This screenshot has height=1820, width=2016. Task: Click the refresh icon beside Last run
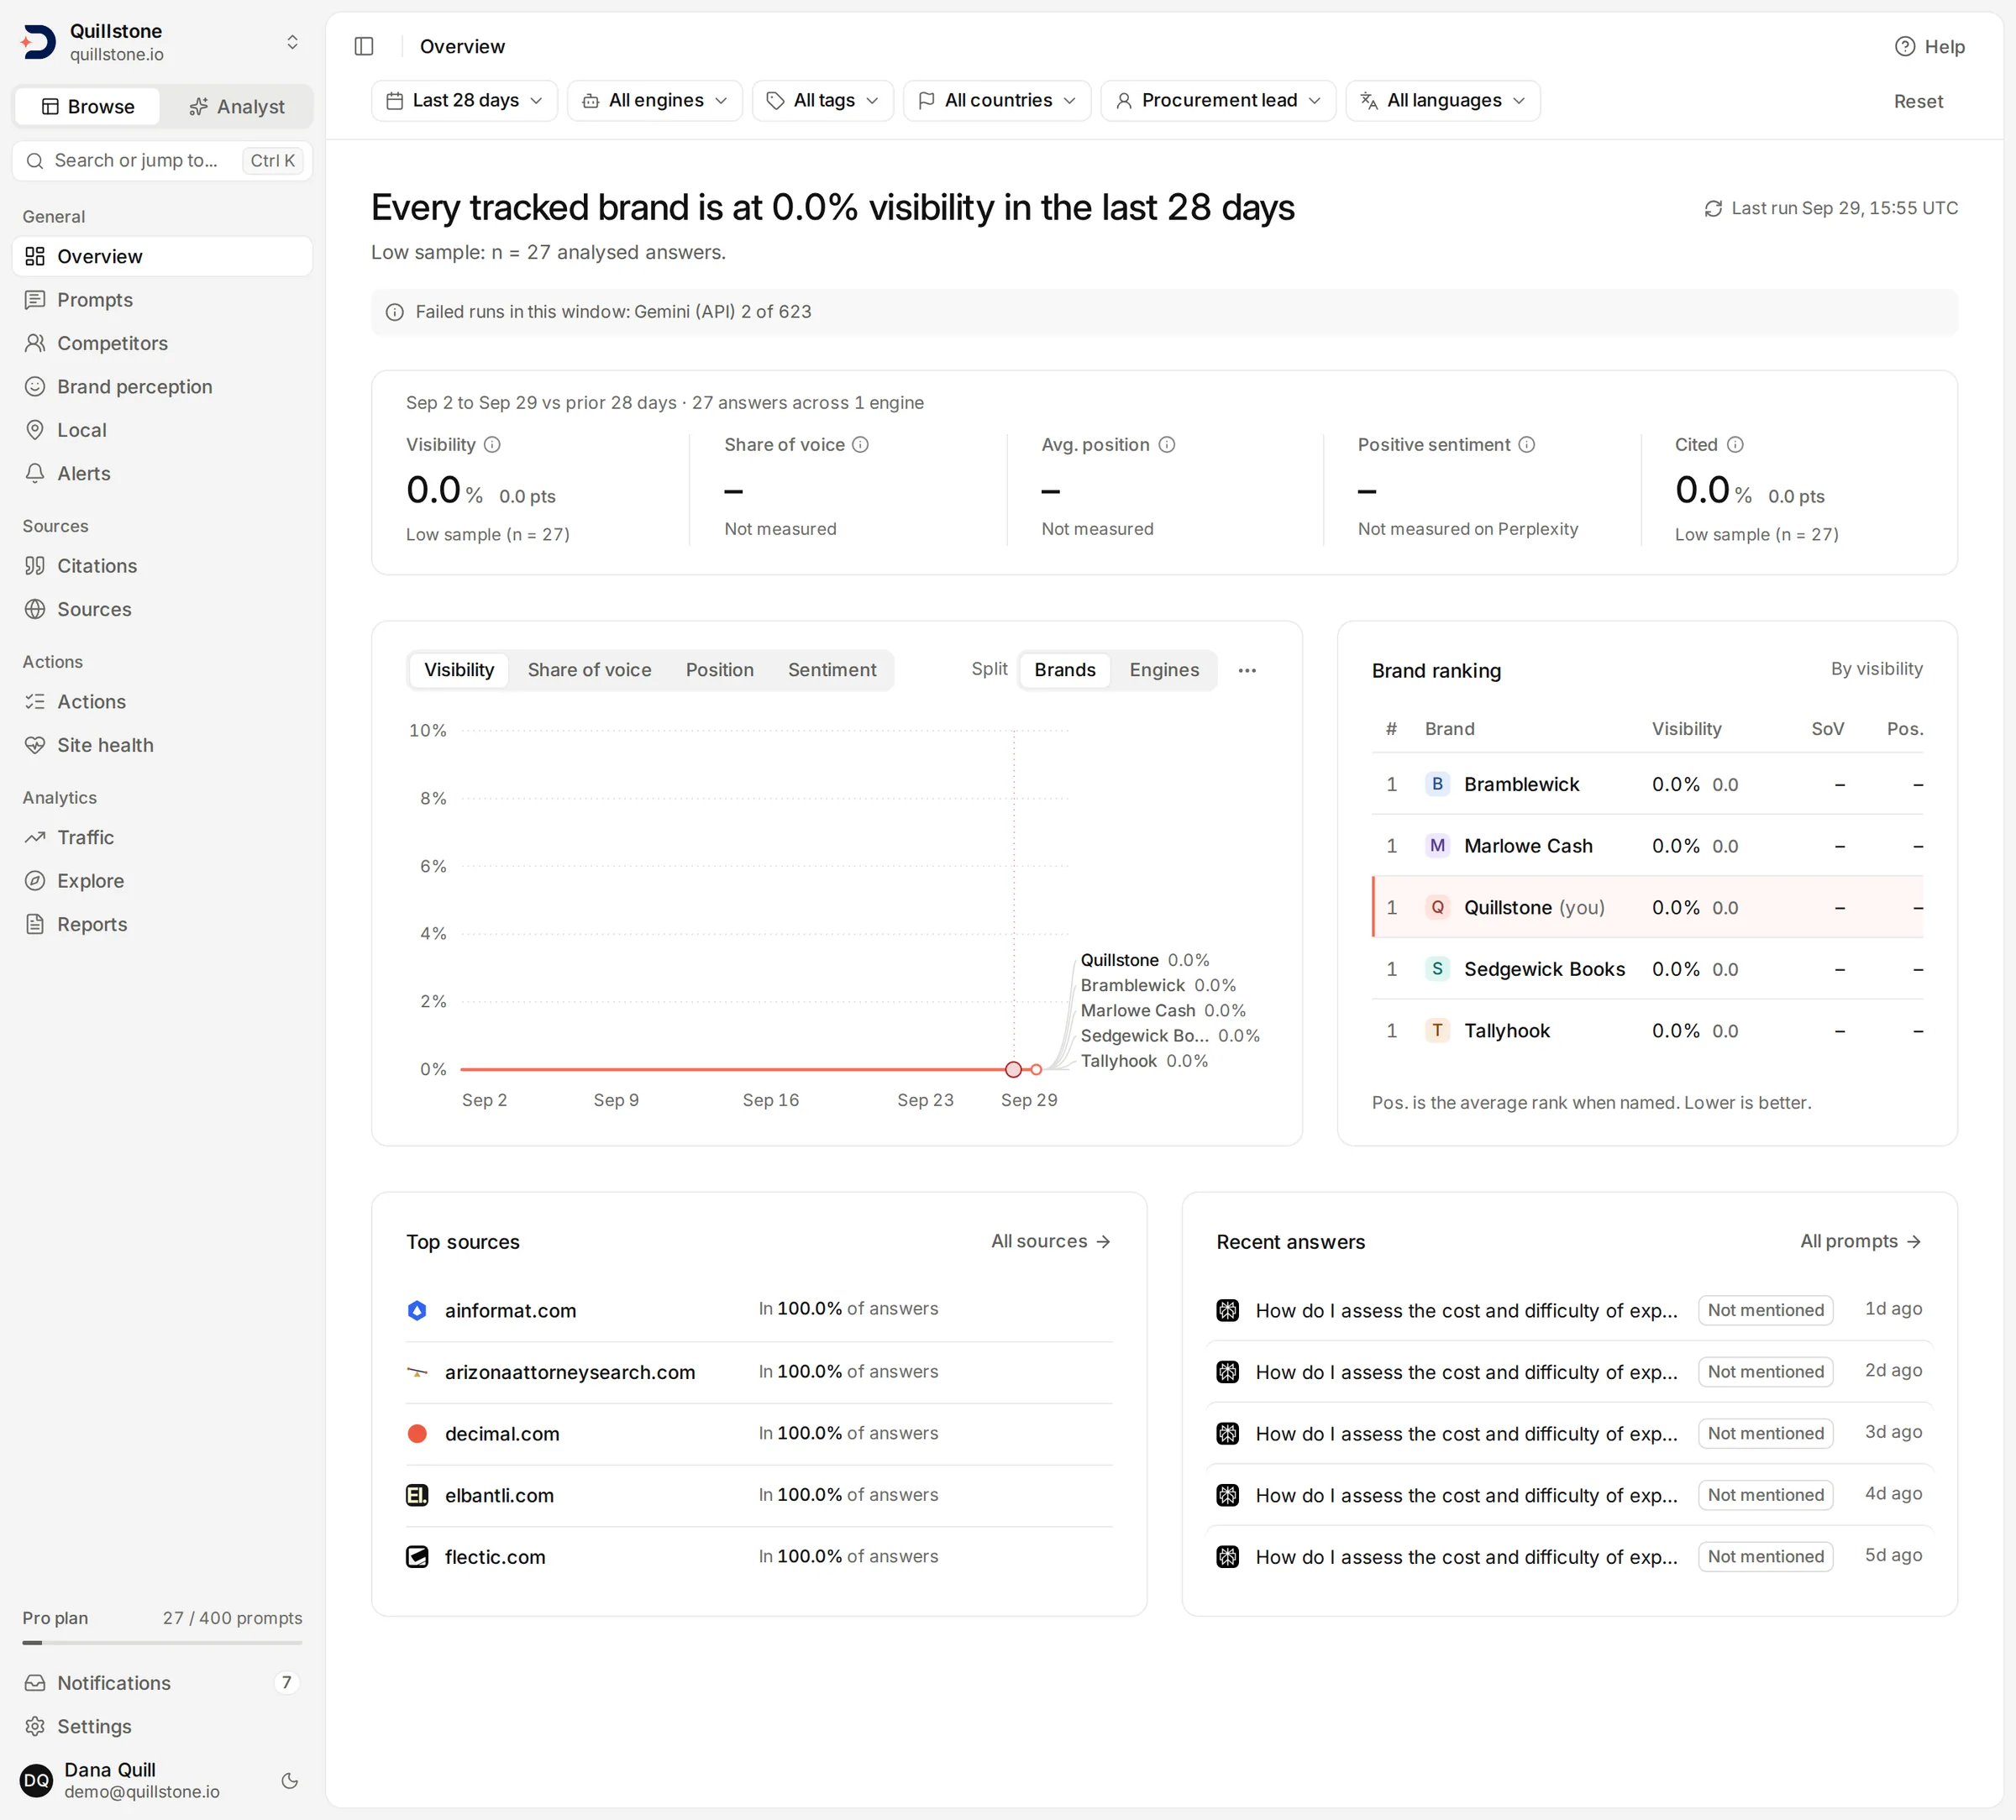[x=1713, y=208]
